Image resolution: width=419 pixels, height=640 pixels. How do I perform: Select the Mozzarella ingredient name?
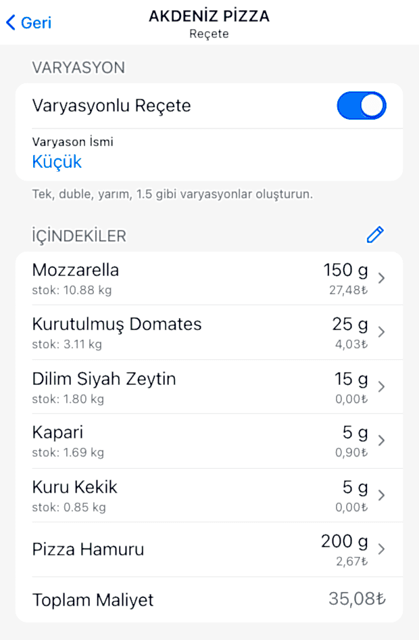[76, 270]
